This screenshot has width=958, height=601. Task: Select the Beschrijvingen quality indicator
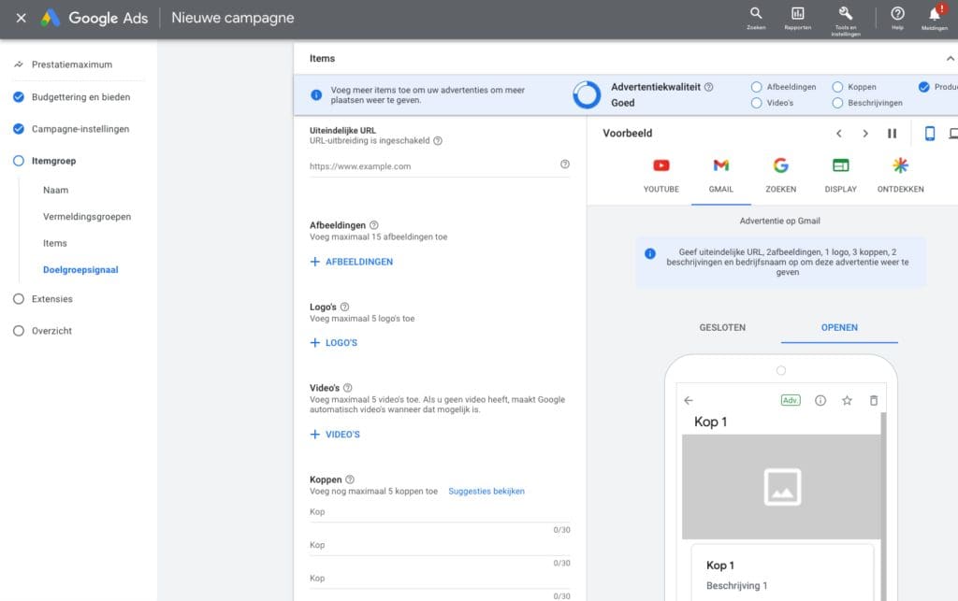[x=837, y=103]
